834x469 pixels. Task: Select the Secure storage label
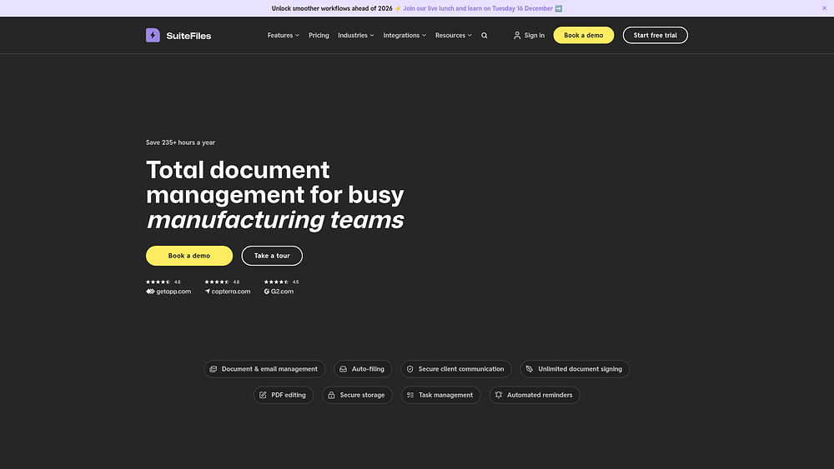362,395
